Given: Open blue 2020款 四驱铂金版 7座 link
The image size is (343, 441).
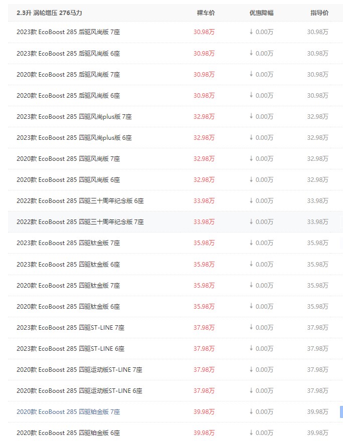Looking at the screenshot, I should (68, 412).
